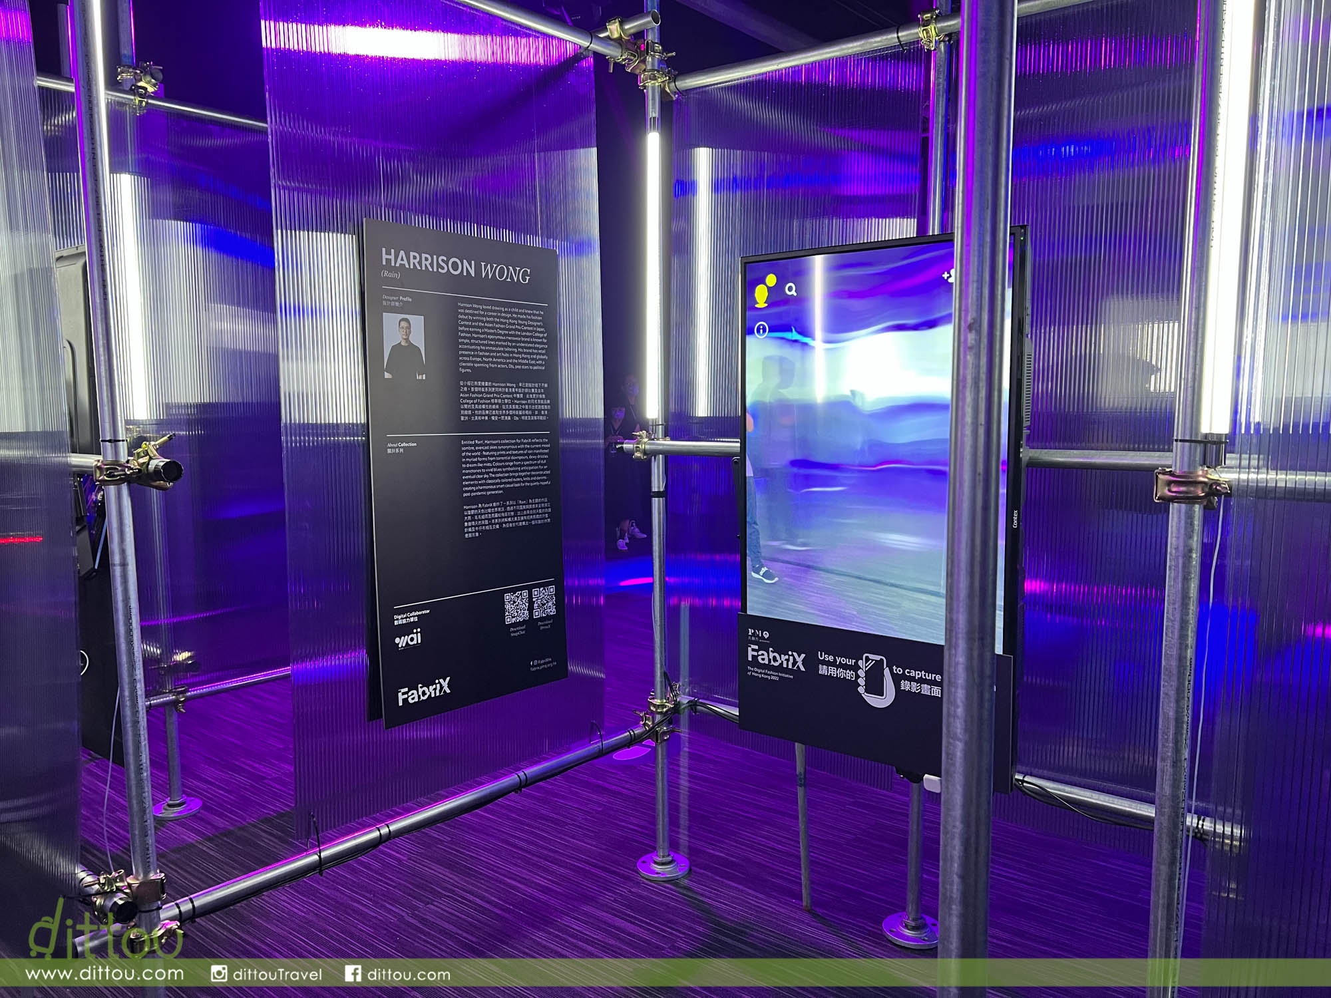Screen dimensions: 1331x998
Task: Tap the HARRISON WONG heading
Action: click(x=455, y=267)
